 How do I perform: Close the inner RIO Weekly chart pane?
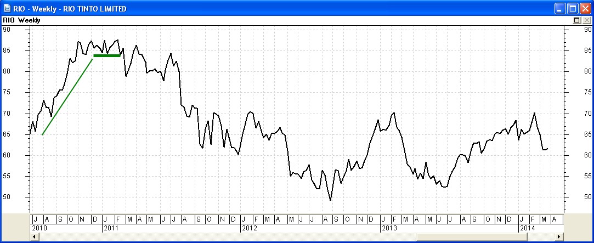(587, 20)
